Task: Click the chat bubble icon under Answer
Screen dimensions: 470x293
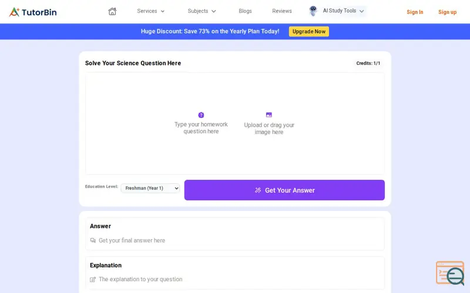Action: pyautogui.click(x=93, y=240)
